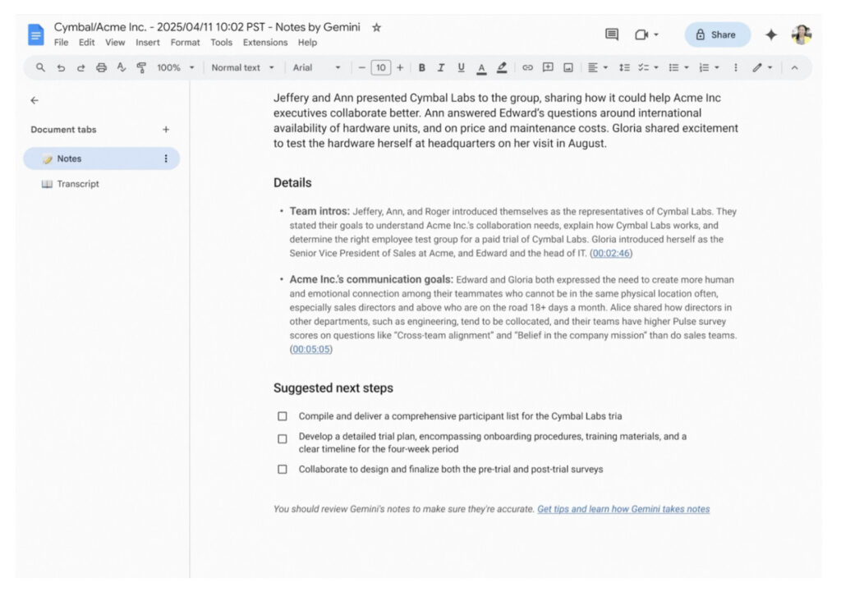
Task: Switch to the Transcript tab
Action: [78, 184]
